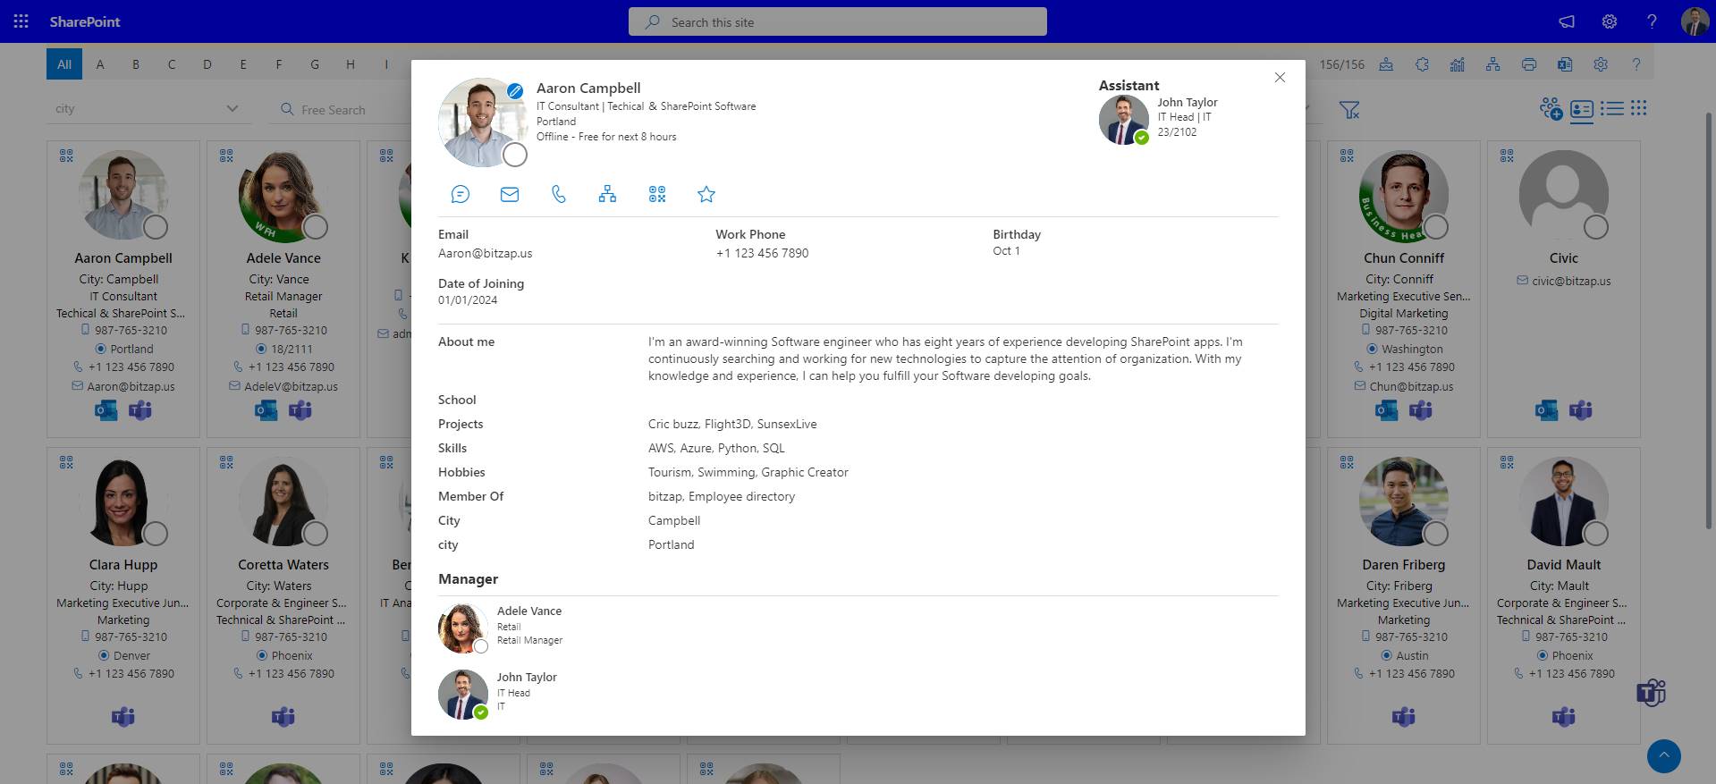Show QR code for Aaron's profile

tap(657, 194)
